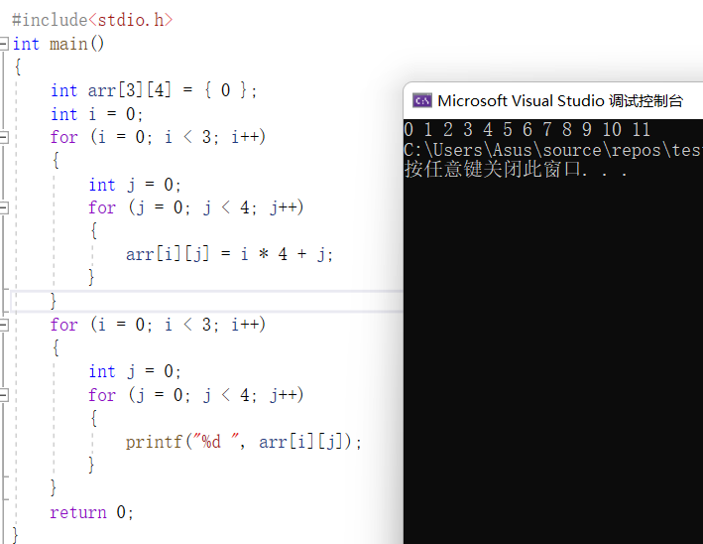This screenshot has height=544, width=703.
Task: Click the console output '0 1 2 3 4 5 6 7 8 9 10 11'
Action: (x=527, y=130)
